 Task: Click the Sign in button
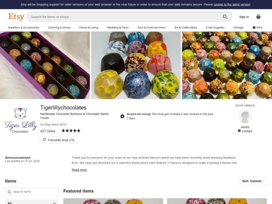(244, 17)
